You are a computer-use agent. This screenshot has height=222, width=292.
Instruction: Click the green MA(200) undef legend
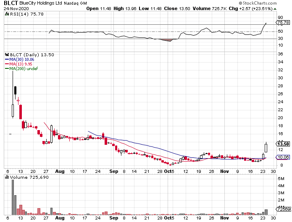coord(21,68)
